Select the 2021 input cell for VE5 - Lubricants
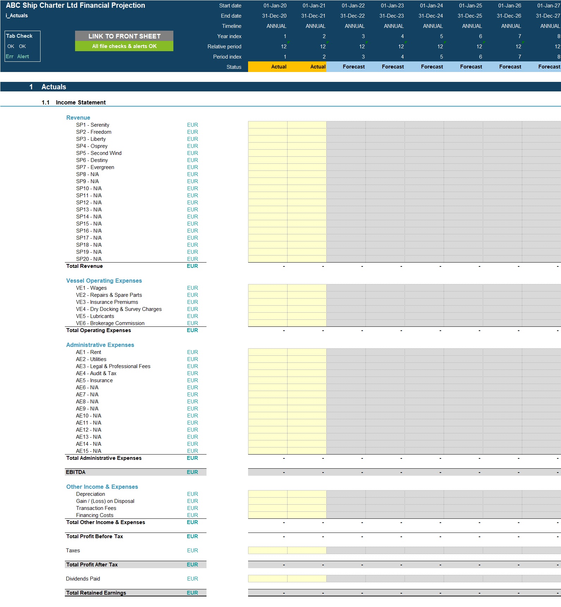 (307, 316)
